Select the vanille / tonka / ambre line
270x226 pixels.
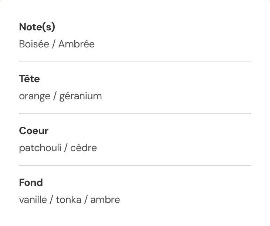click(70, 200)
